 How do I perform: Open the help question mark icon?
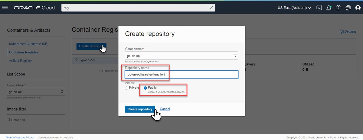click(x=338, y=8)
